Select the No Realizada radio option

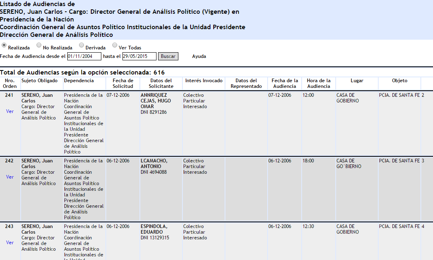(x=39, y=45)
